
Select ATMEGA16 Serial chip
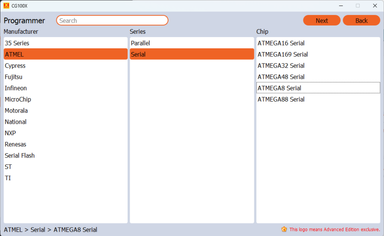point(281,43)
